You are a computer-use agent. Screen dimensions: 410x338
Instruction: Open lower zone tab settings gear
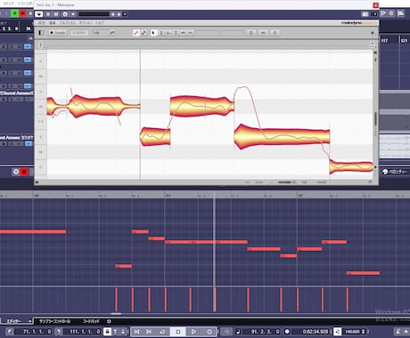click(x=109, y=321)
